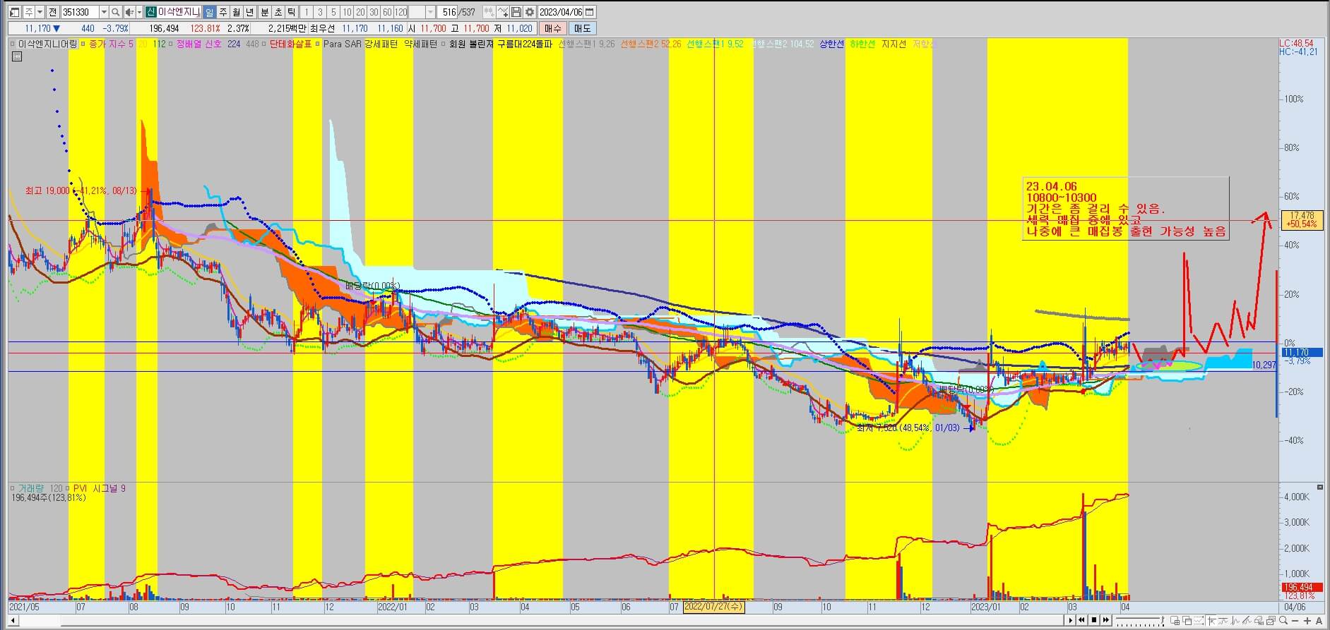Click the overlapping windows icon in bottom bar
Image resolution: width=1330 pixels, height=630 pixels.
1187,620
